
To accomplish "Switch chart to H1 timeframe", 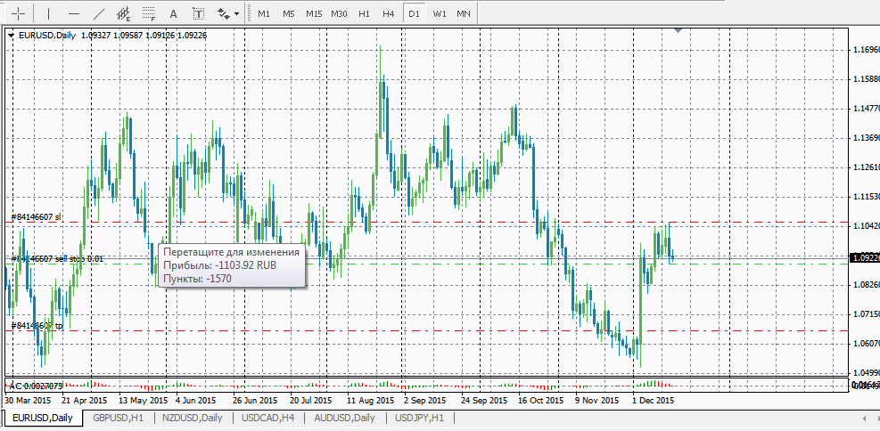I will pos(364,13).
